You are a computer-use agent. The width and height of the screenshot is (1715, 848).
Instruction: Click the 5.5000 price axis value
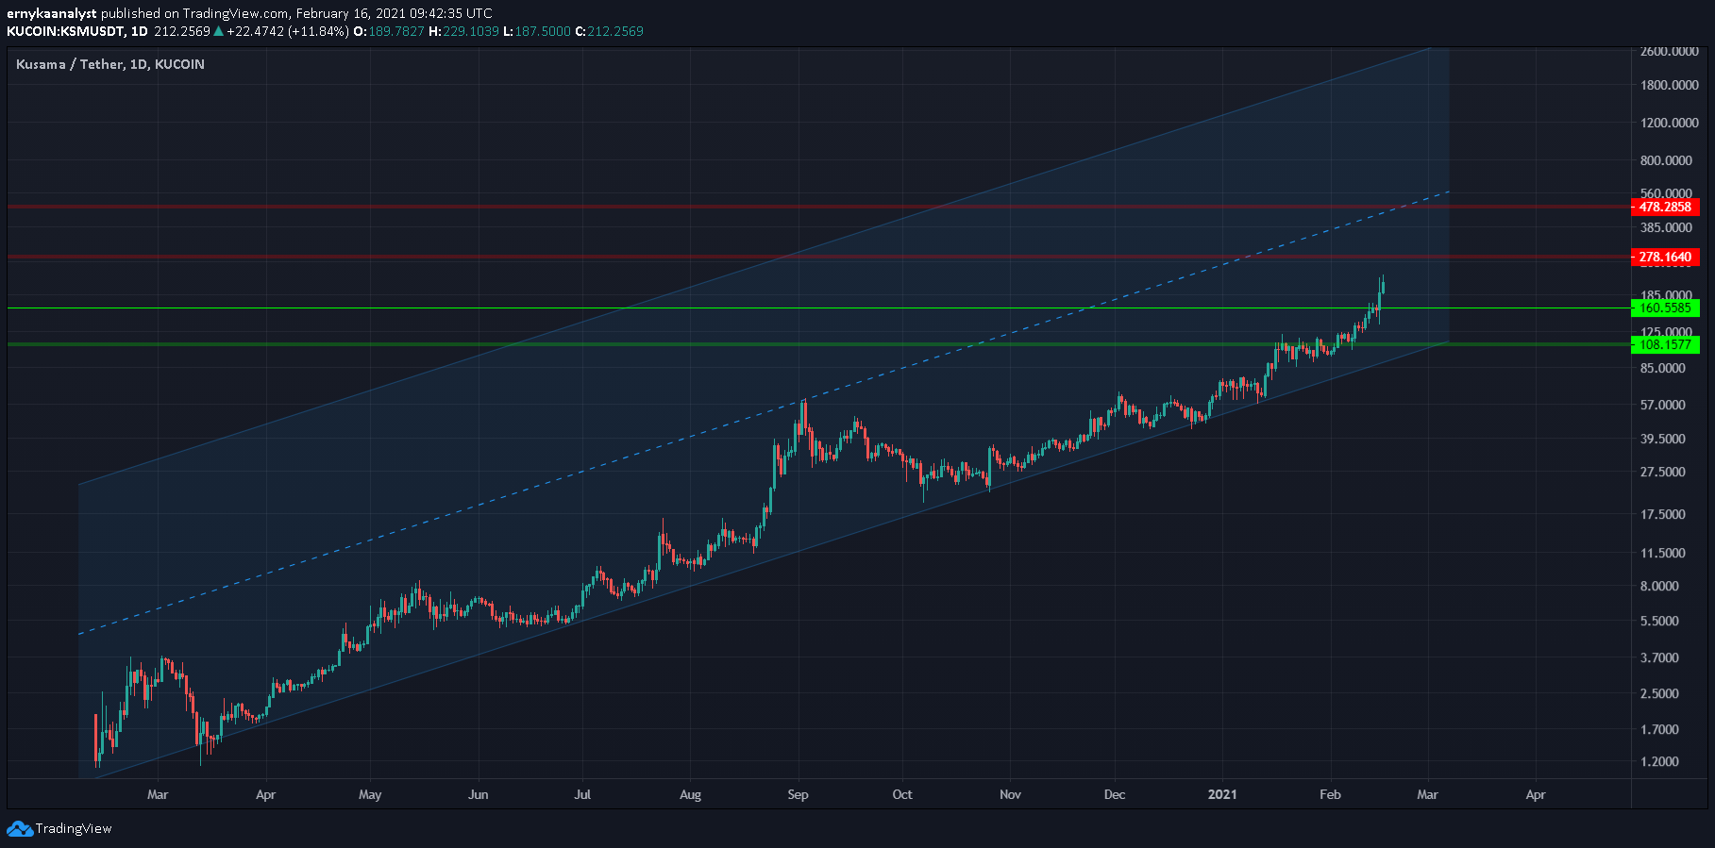coord(1660,621)
